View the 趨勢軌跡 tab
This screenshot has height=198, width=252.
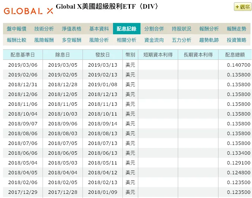(x=209, y=40)
